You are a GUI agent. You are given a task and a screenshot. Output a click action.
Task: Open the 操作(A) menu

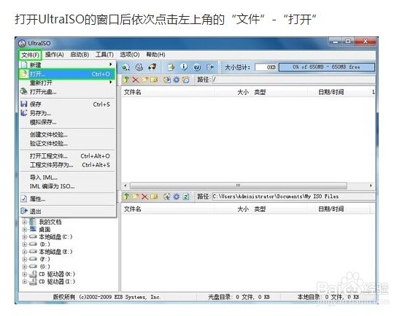55,55
